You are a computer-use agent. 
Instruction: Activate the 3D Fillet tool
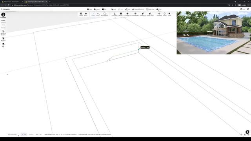[x=127, y=14]
